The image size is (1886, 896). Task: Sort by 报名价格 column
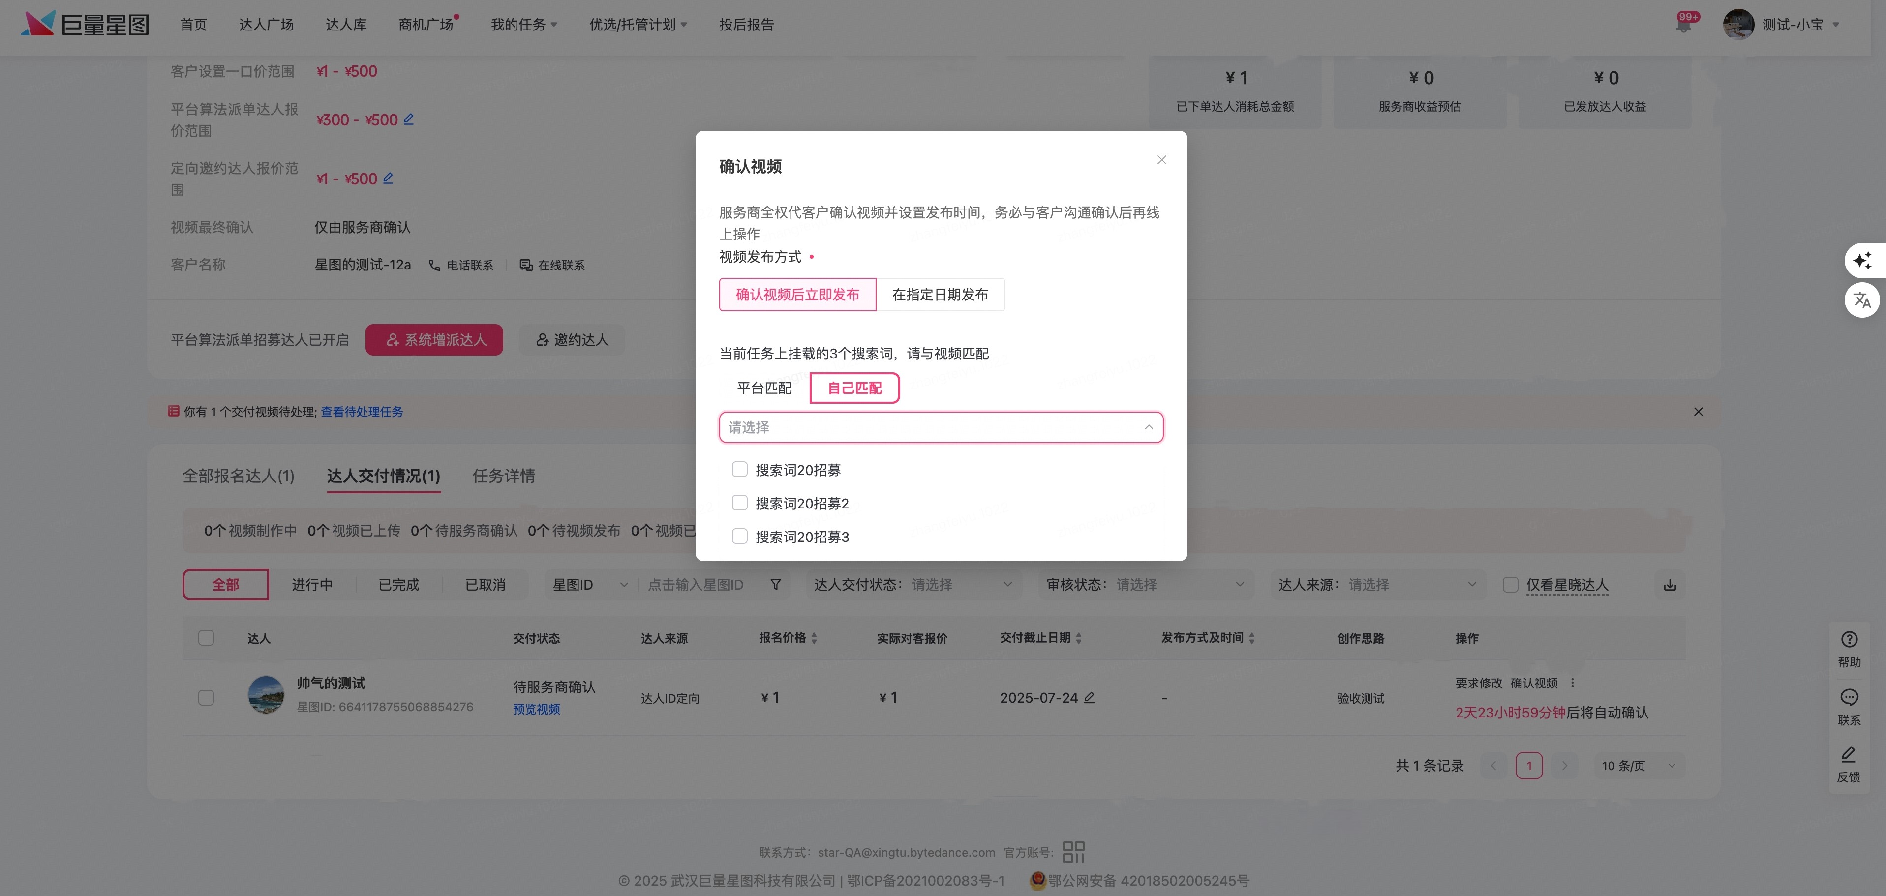point(814,638)
